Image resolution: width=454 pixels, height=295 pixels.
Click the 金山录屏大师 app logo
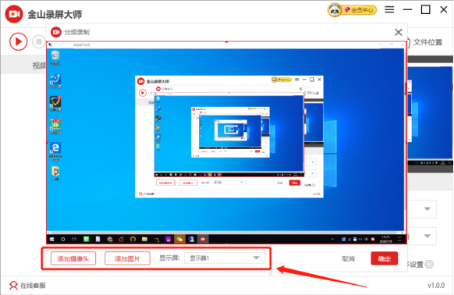click(14, 14)
